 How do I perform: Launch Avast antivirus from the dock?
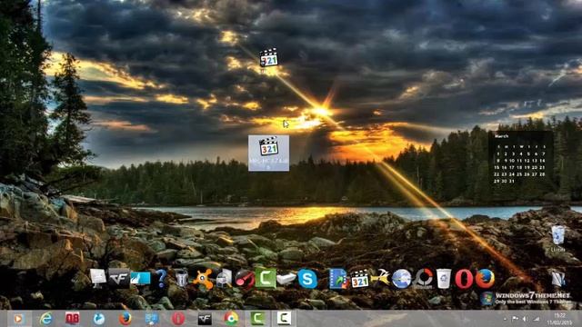[203, 279]
